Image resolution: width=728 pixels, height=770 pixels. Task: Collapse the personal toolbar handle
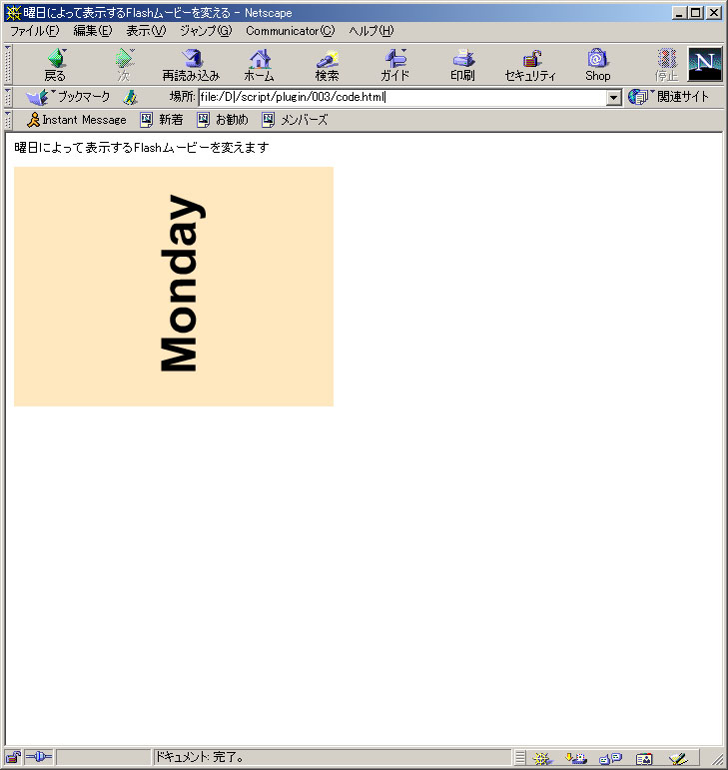point(8,119)
